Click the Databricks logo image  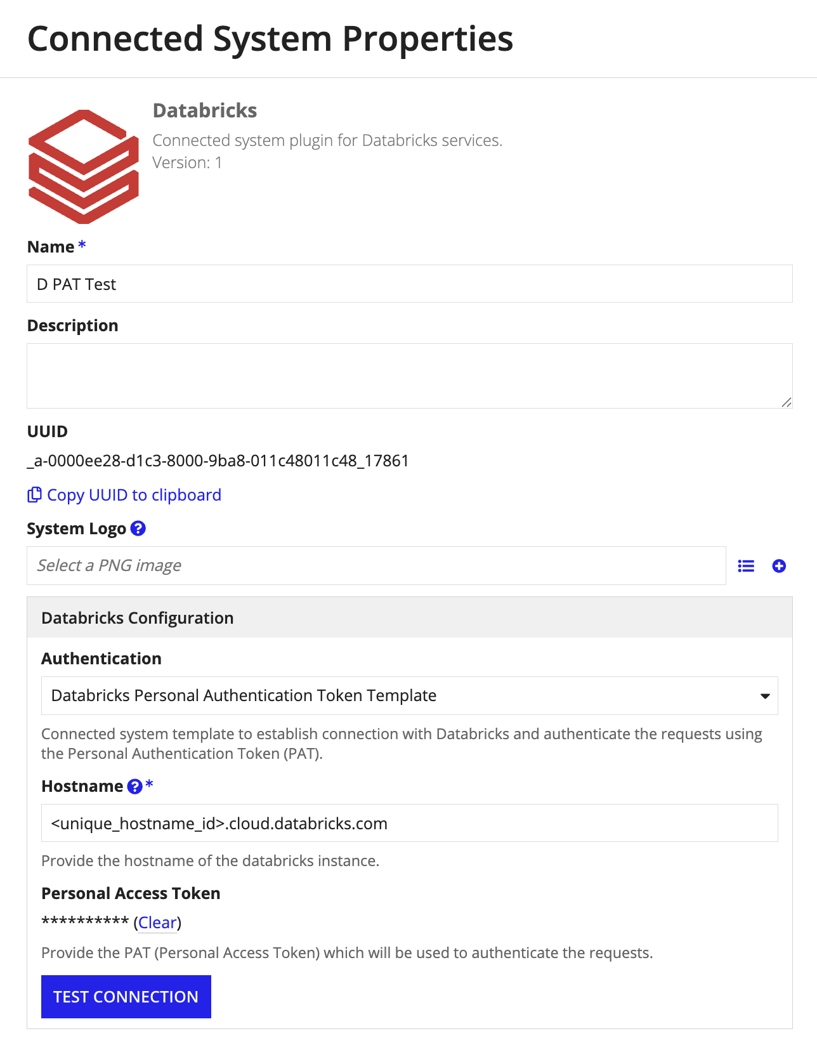(83, 166)
